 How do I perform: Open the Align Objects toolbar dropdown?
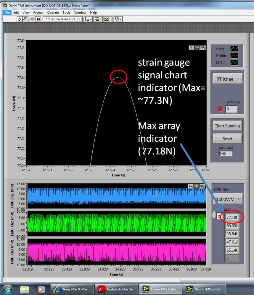88,19
